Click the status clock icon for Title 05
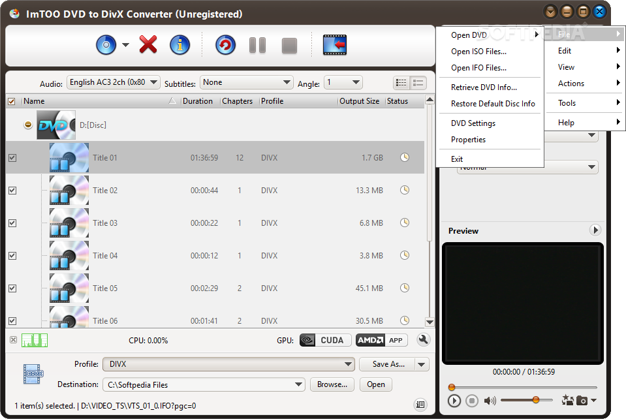Image resolution: width=626 pixels, height=419 pixels. point(405,288)
